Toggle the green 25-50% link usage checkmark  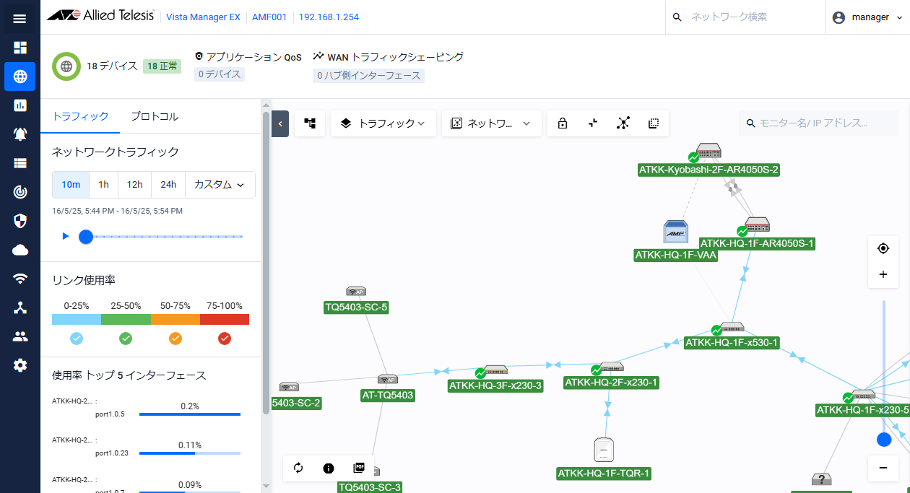pos(126,338)
